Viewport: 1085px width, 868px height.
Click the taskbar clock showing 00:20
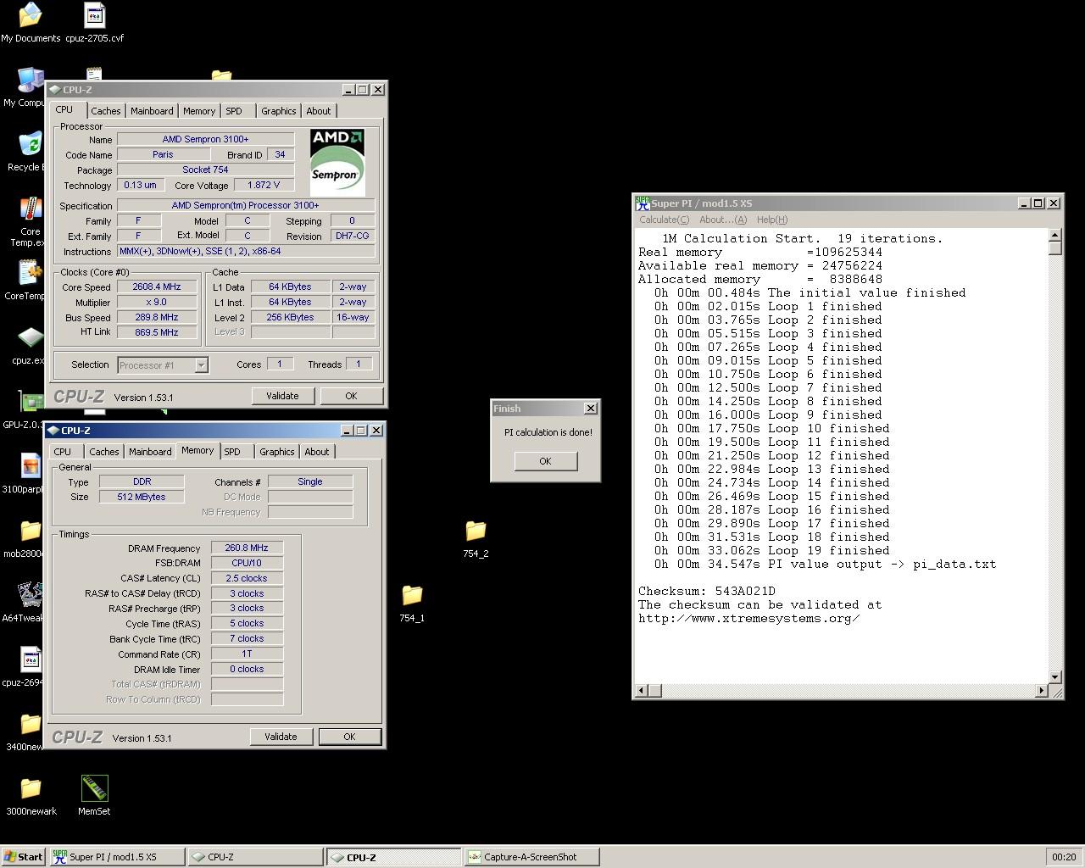[1064, 857]
